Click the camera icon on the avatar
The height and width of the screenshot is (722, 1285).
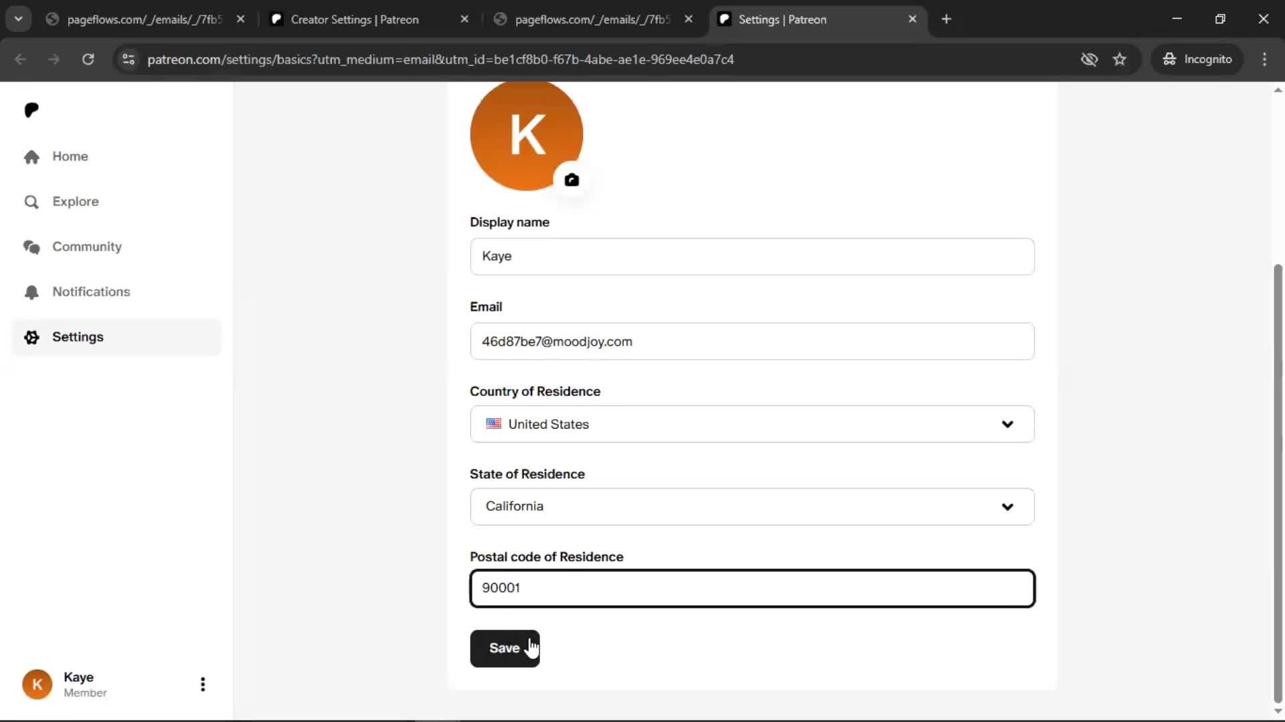[x=572, y=180]
